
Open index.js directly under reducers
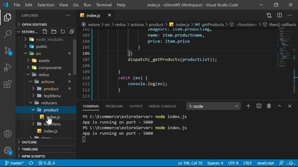pos(50,131)
